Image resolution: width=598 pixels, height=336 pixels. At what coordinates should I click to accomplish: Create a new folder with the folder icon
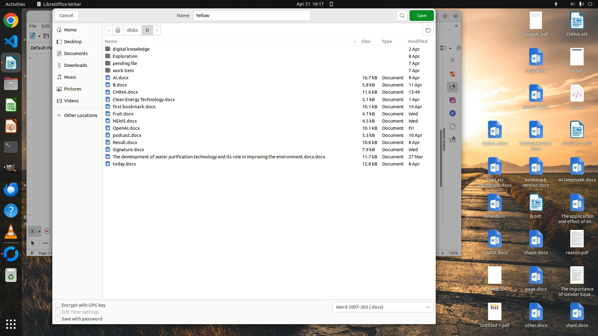tap(428, 30)
